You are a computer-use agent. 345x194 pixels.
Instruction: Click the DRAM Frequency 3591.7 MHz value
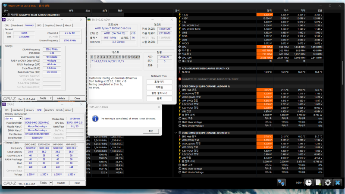point(52,50)
